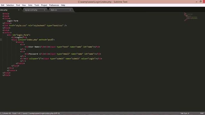Click the form action="index.php" line
This screenshot has width=205, height=115.
click(x=33, y=40)
